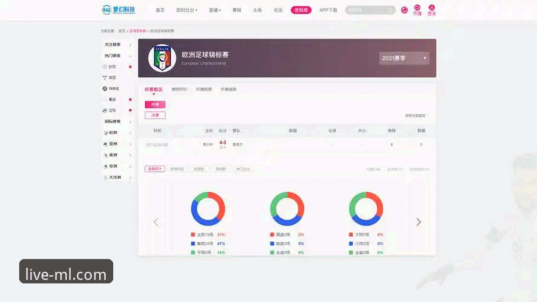
Task: Click the Italia team crest logo
Action: click(x=162, y=58)
